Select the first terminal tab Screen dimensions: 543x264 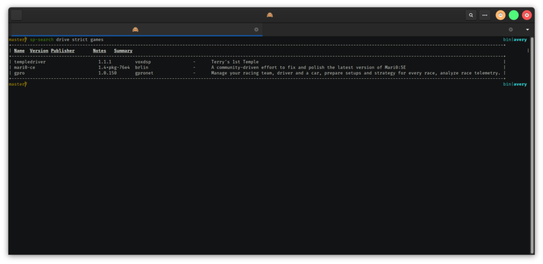pos(136,30)
